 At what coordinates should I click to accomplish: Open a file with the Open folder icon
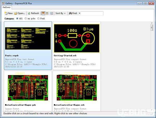[x=16, y=13]
